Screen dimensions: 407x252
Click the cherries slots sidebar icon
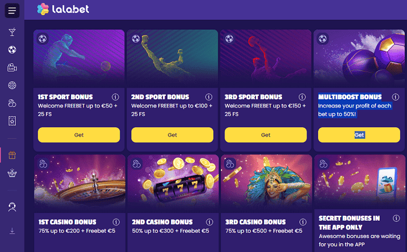pyautogui.click(x=12, y=103)
